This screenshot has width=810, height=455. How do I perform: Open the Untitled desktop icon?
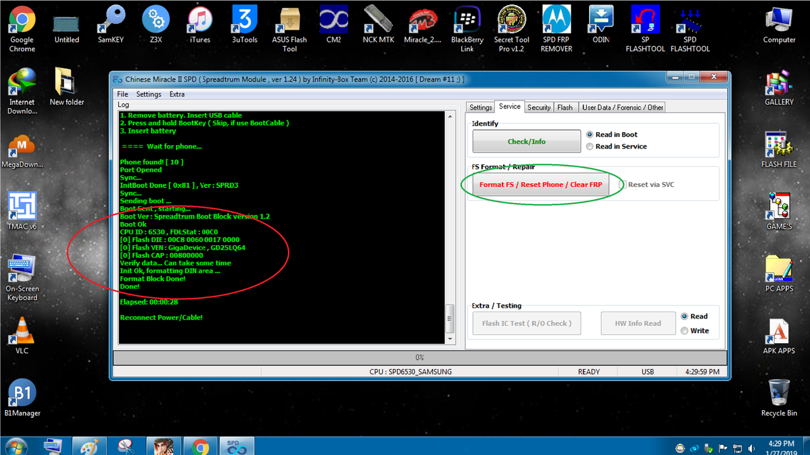pyautogui.click(x=66, y=25)
